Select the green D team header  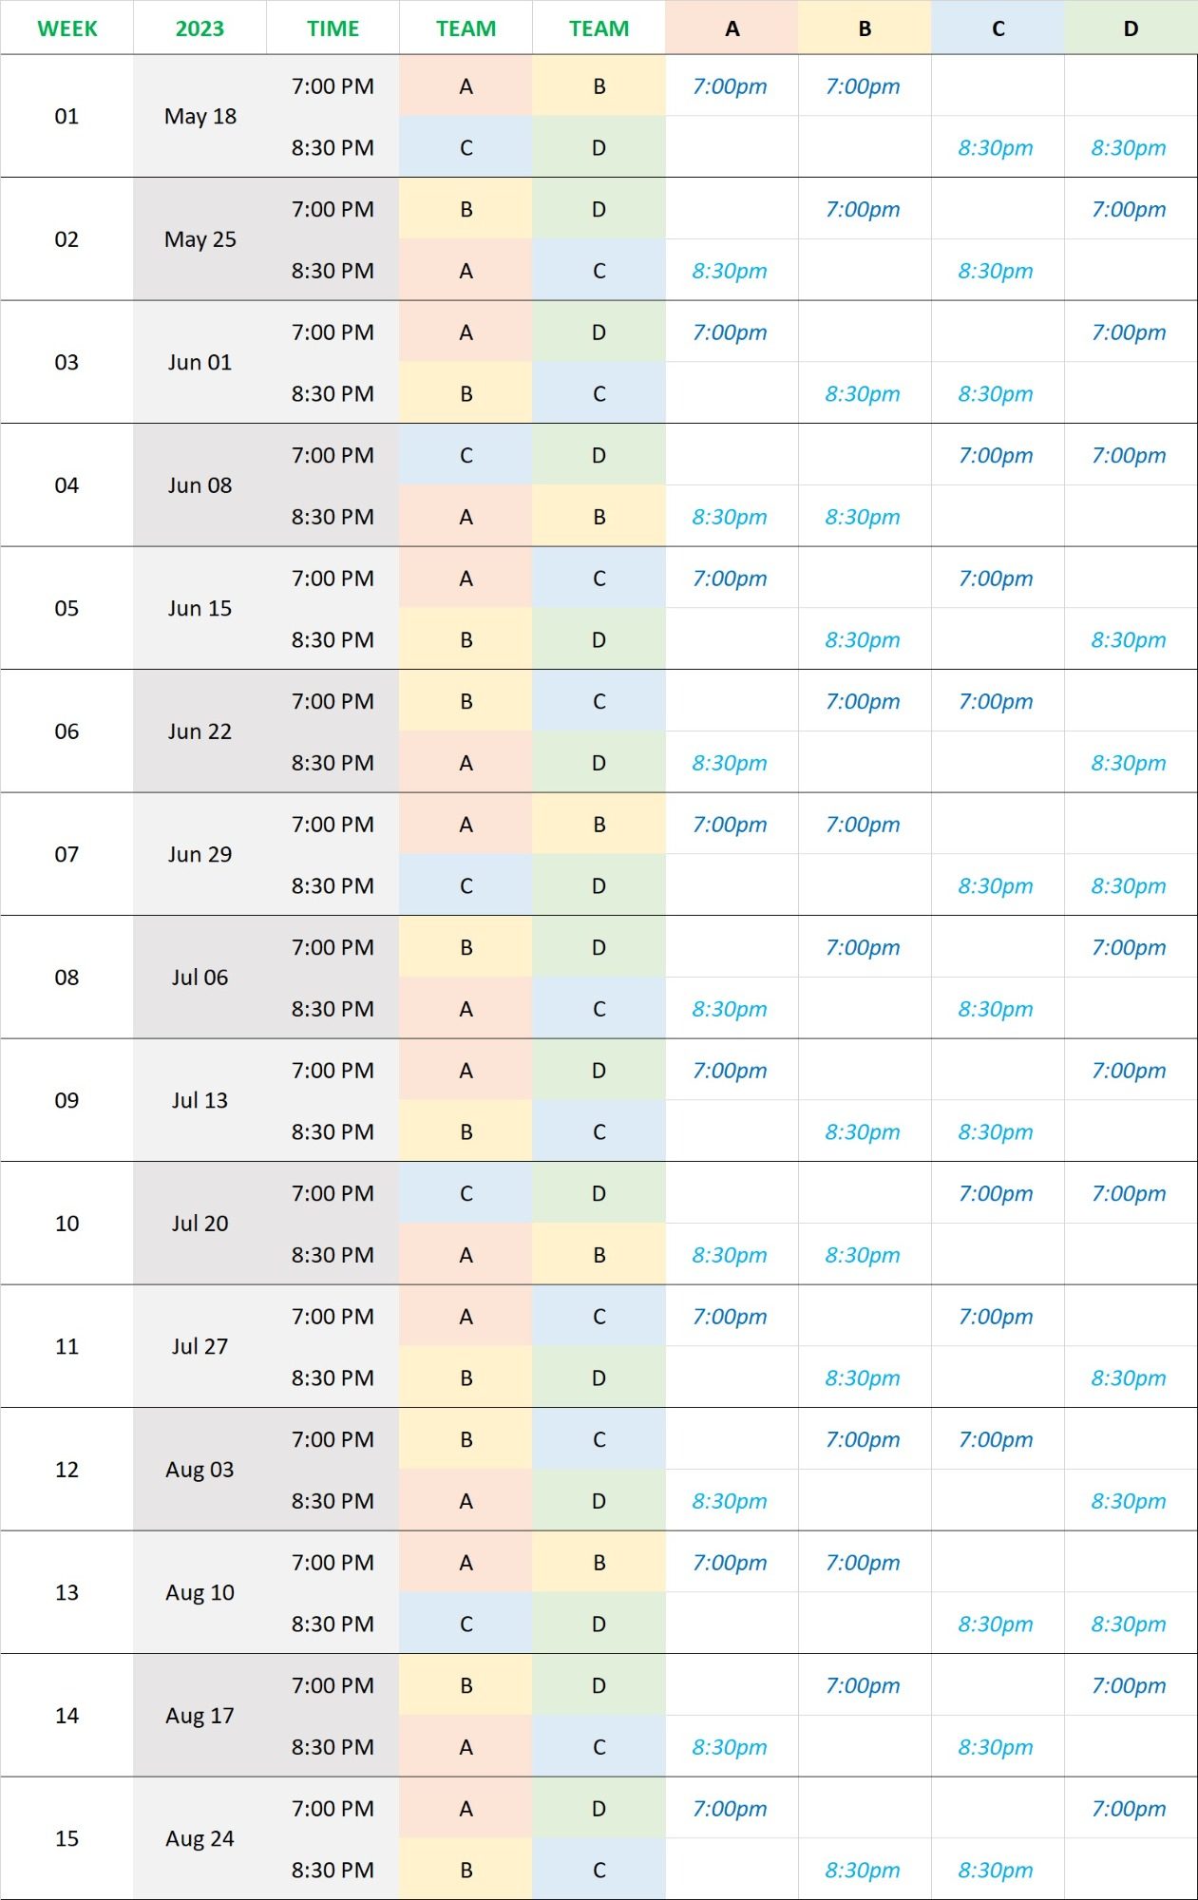tap(1131, 28)
